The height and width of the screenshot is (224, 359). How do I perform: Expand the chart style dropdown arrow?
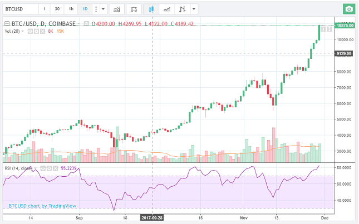tap(194, 9)
